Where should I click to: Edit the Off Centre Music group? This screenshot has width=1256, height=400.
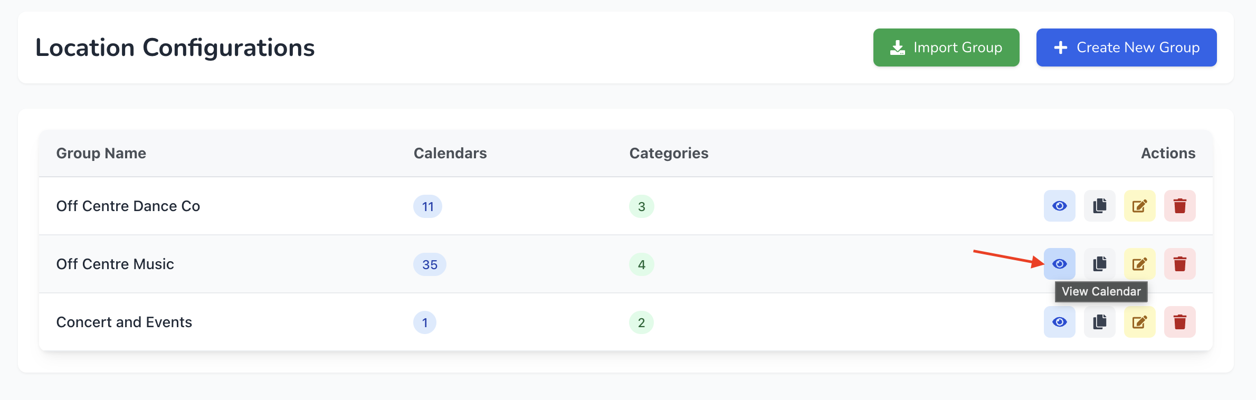1139,264
